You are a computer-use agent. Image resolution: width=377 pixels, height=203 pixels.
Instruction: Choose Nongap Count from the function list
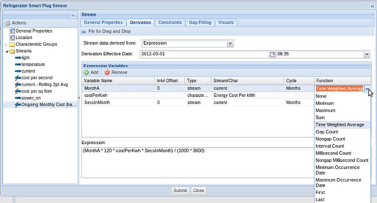331,139
